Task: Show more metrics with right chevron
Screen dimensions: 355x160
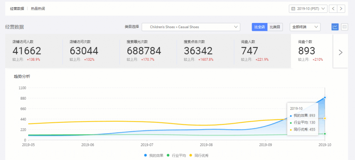Action: pyautogui.click(x=340, y=52)
